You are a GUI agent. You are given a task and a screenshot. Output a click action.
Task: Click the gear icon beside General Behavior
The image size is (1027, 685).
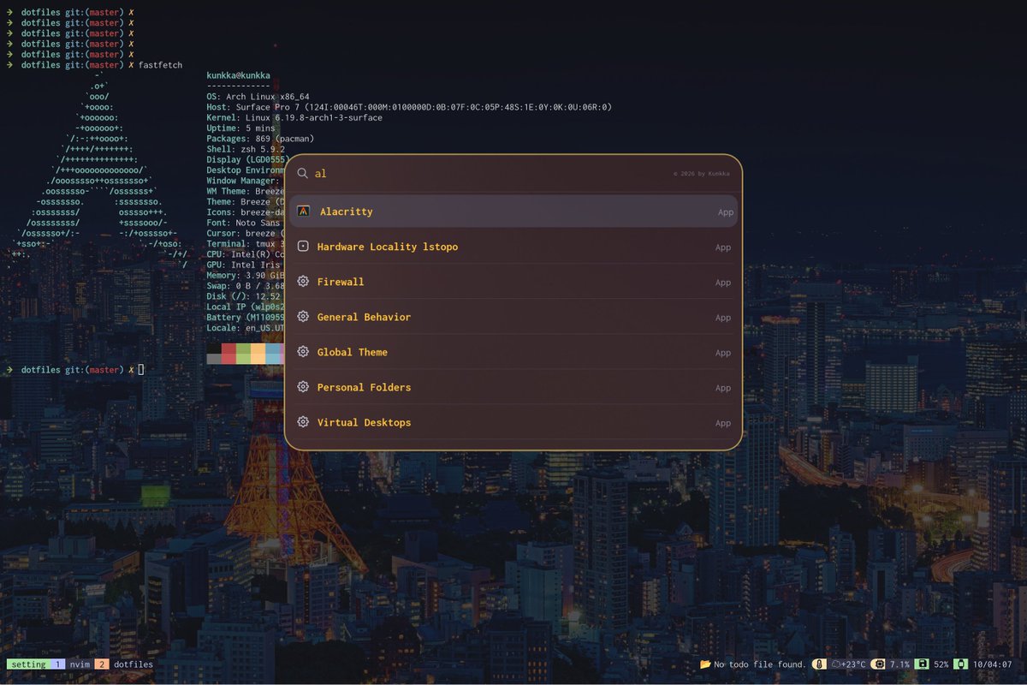click(303, 317)
